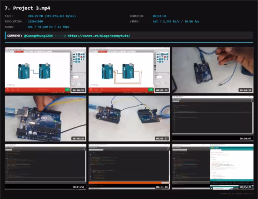Click the 'COMMENT:' label
Screen dimensions: 258x199
click(x=15, y=36)
